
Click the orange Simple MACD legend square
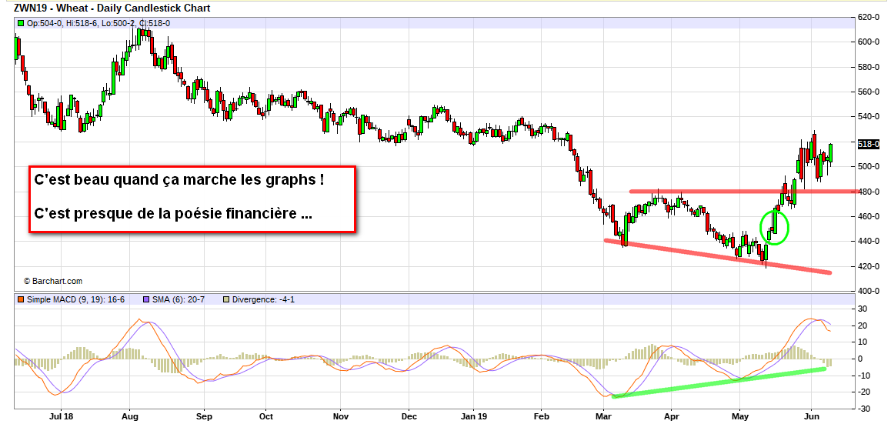21,299
